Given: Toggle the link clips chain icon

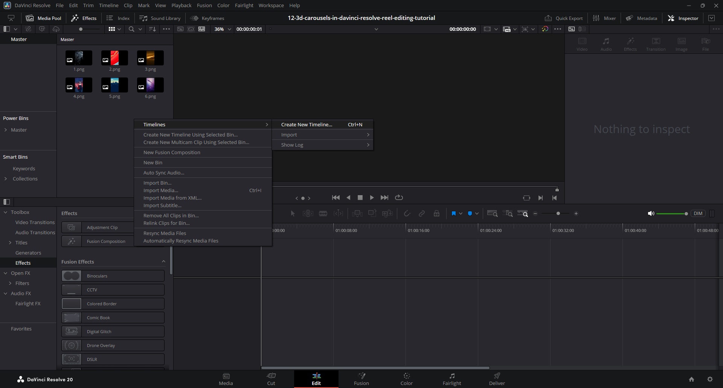Looking at the screenshot, I should click(422, 214).
